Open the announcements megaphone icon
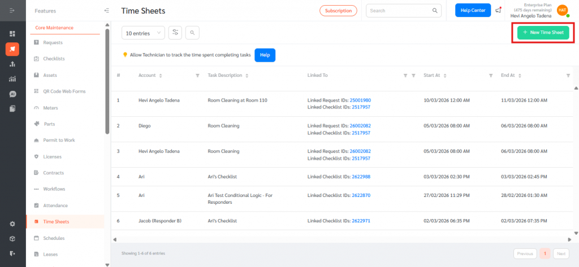The height and width of the screenshot is (267, 579). (x=498, y=11)
